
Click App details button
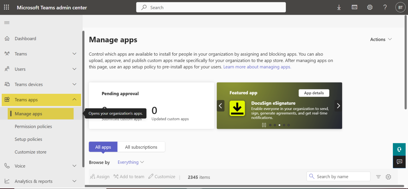(x=314, y=93)
